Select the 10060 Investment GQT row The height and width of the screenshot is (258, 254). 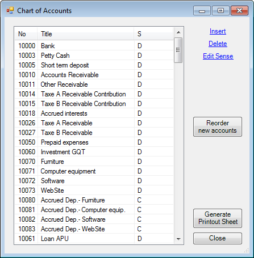click(94, 152)
